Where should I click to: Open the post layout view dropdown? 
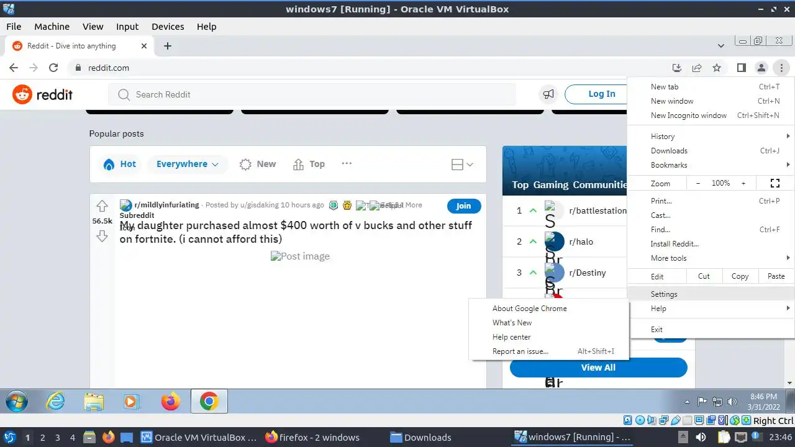tap(462, 165)
